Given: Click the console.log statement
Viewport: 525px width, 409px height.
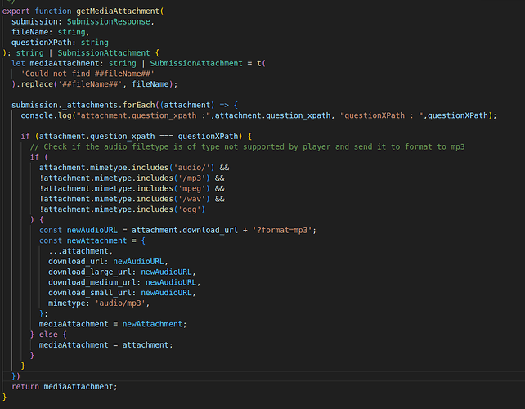Looking at the screenshot, I should (x=47, y=115).
